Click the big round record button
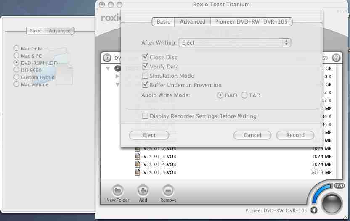350x221 pixels. click(x=331, y=203)
